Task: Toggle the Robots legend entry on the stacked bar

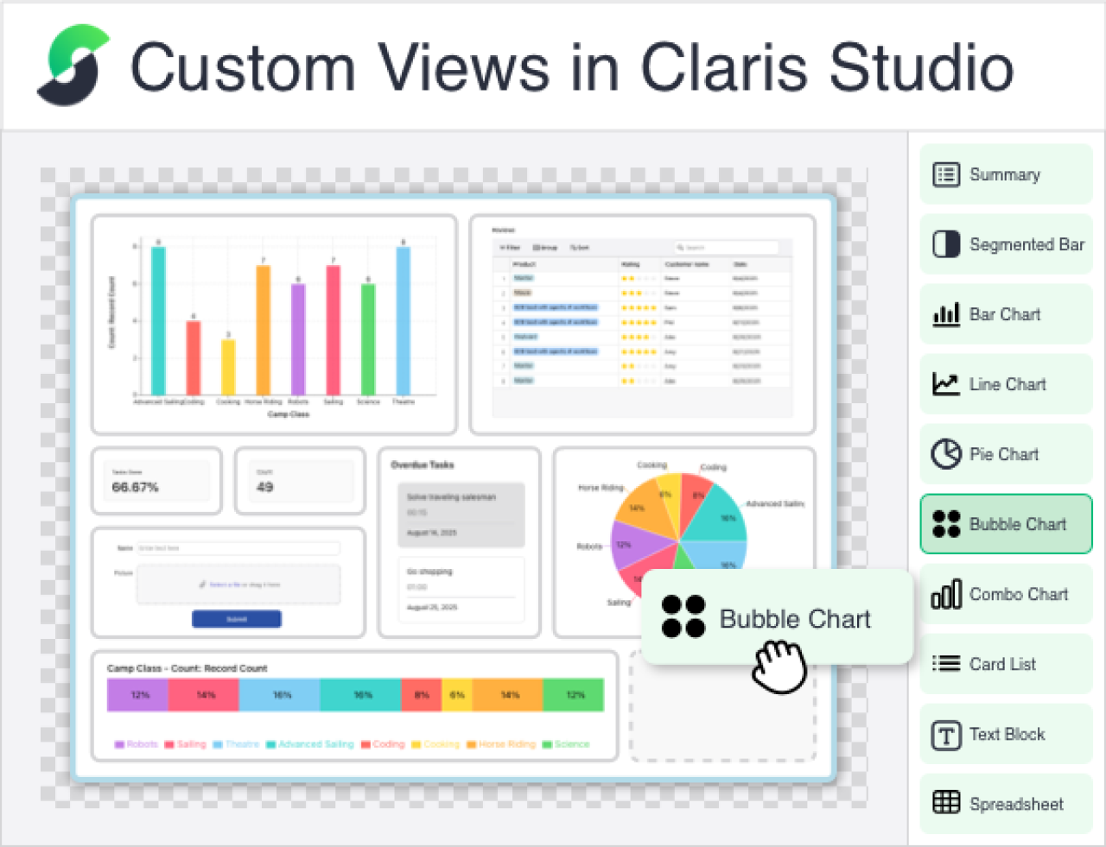Action: pyautogui.click(x=134, y=743)
